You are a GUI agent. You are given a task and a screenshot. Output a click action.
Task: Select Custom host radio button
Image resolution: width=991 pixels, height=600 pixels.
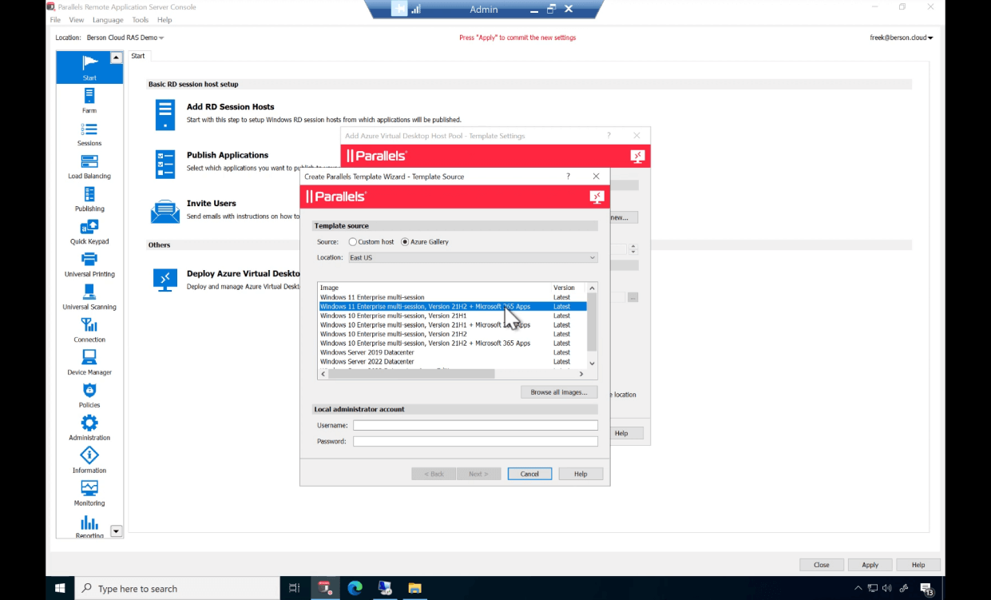point(353,242)
